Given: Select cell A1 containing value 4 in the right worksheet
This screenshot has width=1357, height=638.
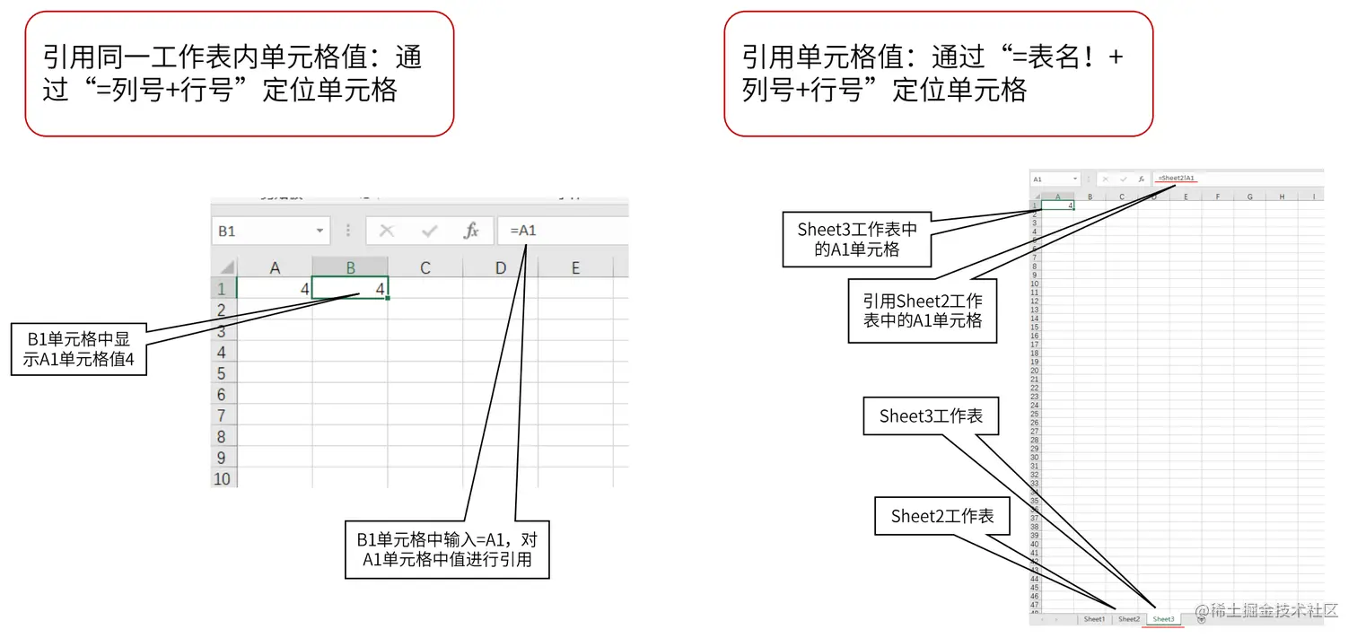Looking at the screenshot, I should coord(1059,205).
